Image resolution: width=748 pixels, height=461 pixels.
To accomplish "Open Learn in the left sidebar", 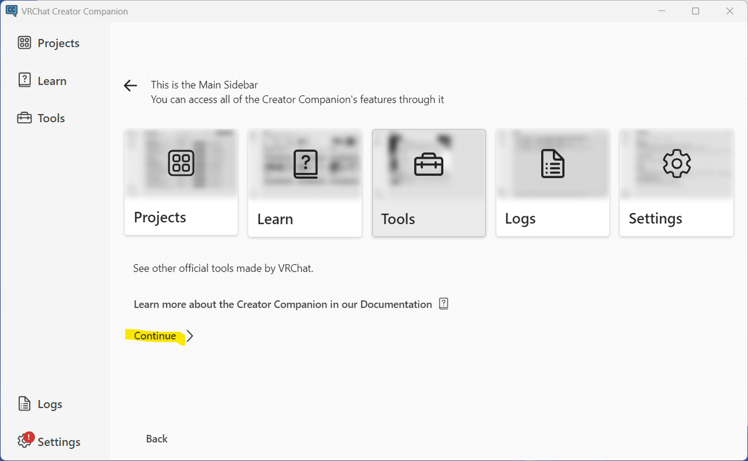I will 42,80.
